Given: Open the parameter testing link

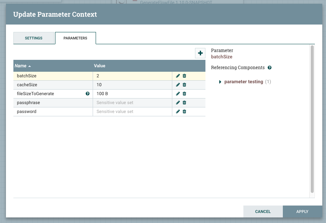Looking at the screenshot, I should point(244,82).
